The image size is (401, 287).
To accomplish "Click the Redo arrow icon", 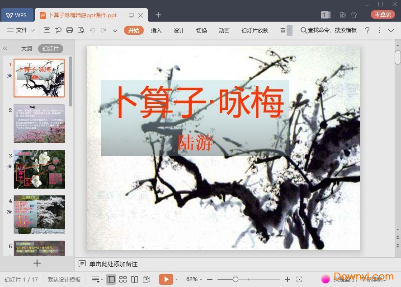I will 103,30.
